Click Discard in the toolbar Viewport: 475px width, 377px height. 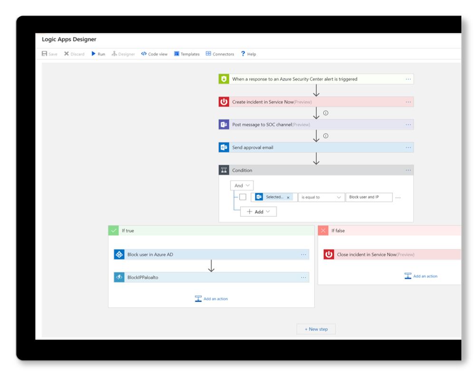[x=74, y=54]
